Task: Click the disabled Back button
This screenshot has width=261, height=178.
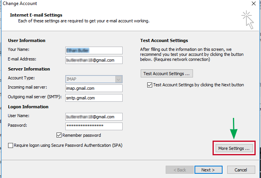Action: pos(180,170)
